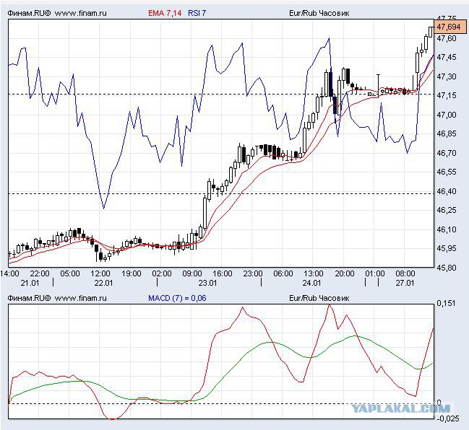Click the 21.01 date marker on time axis
This screenshot has width=469, height=430.
pos(30,283)
